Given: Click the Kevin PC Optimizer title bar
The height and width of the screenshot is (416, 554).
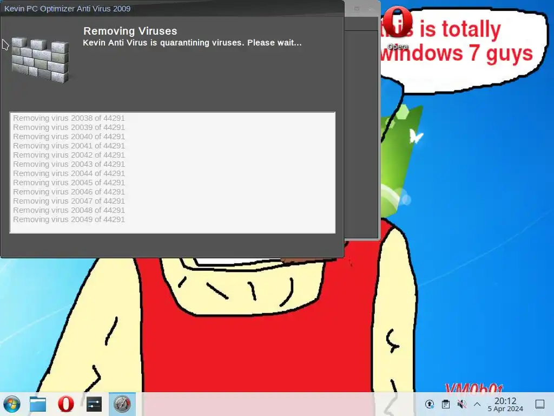Looking at the screenshot, I should point(172,9).
